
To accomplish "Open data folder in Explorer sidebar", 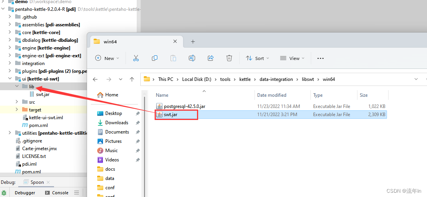I will (110, 178).
